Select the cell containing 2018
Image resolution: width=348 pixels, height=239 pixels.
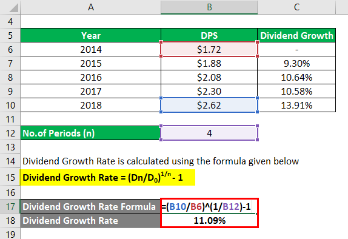coord(90,105)
